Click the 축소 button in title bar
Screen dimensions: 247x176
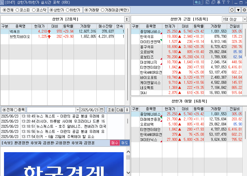pos(198,2)
